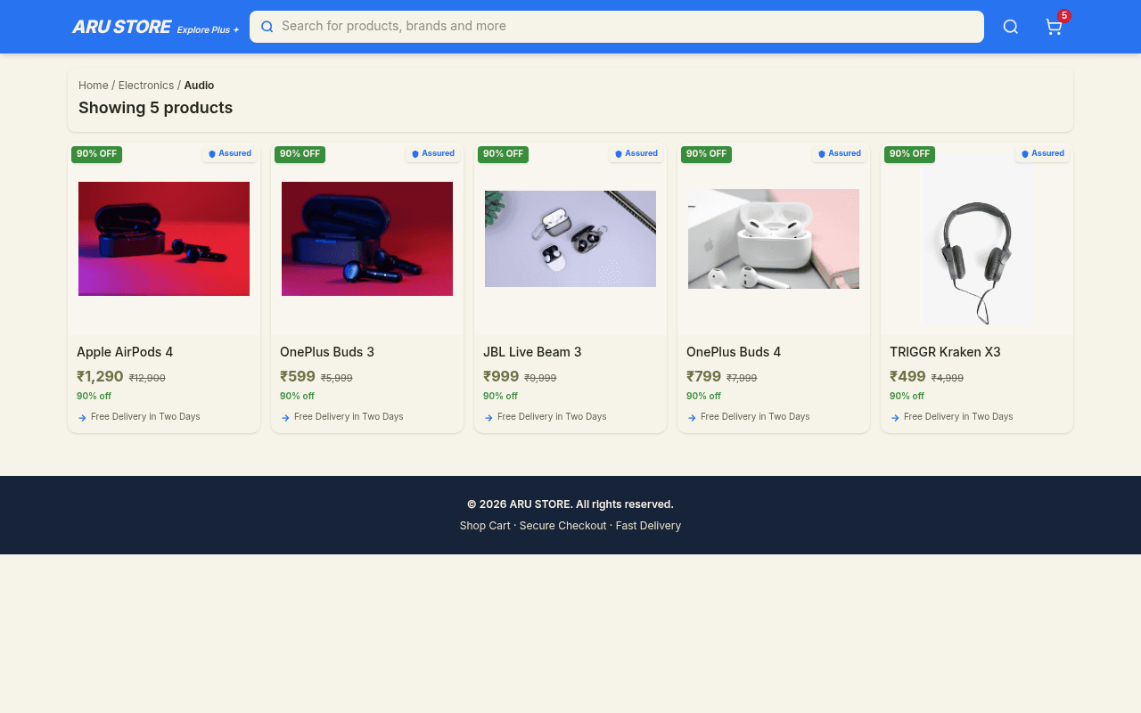Click the ₹799 price
The image size is (1141, 713).
(704, 377)
